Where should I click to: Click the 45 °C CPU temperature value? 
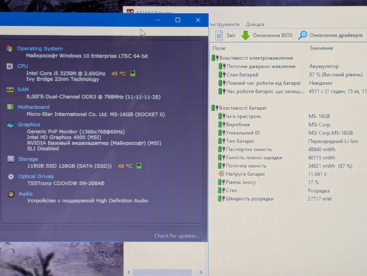coord(119,73)
